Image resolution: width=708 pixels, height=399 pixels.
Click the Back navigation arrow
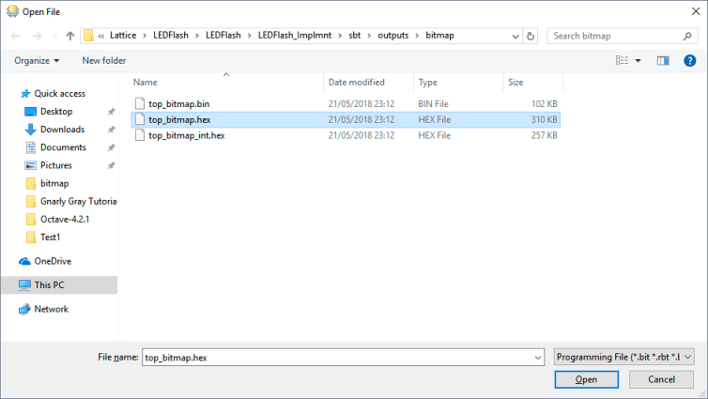click(16, 36)
